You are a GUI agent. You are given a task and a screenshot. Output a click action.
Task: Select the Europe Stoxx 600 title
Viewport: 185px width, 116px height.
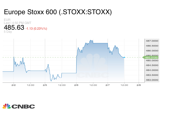tap(58, 12)
